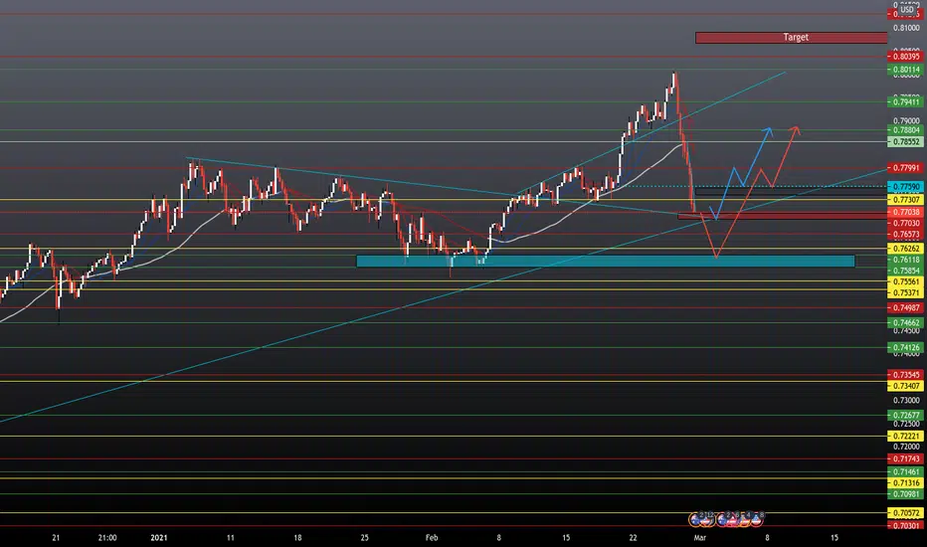Click the 0.70572 yellow price label

click(x=906, y=513)
